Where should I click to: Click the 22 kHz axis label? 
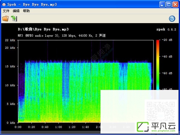pyautogui.click(x=10, y=40)
